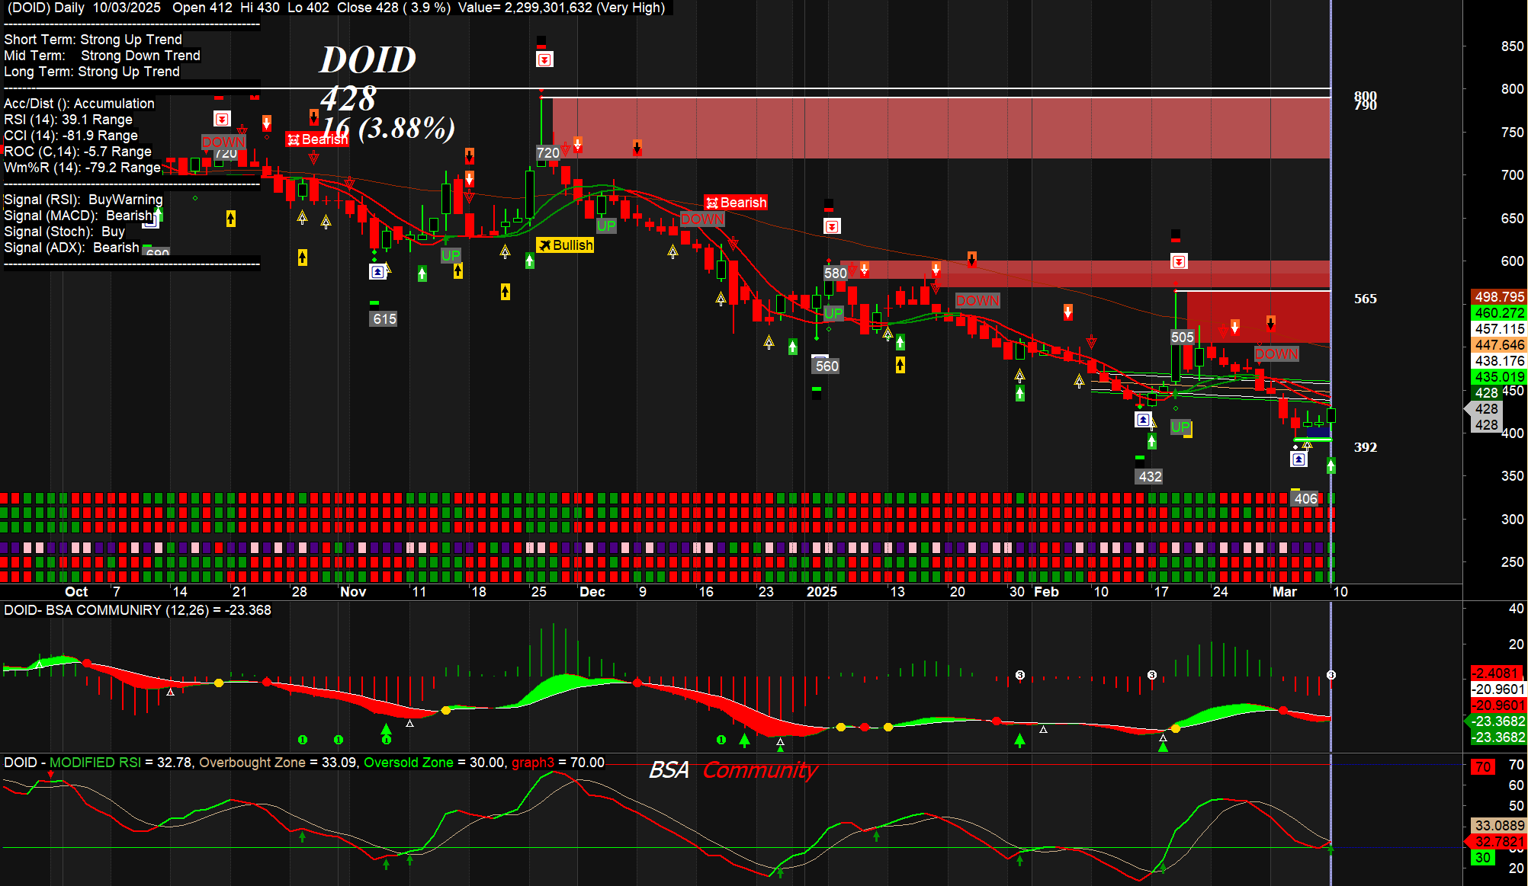Click double-up arrow icon above the 432 low

coord(1143,420)
